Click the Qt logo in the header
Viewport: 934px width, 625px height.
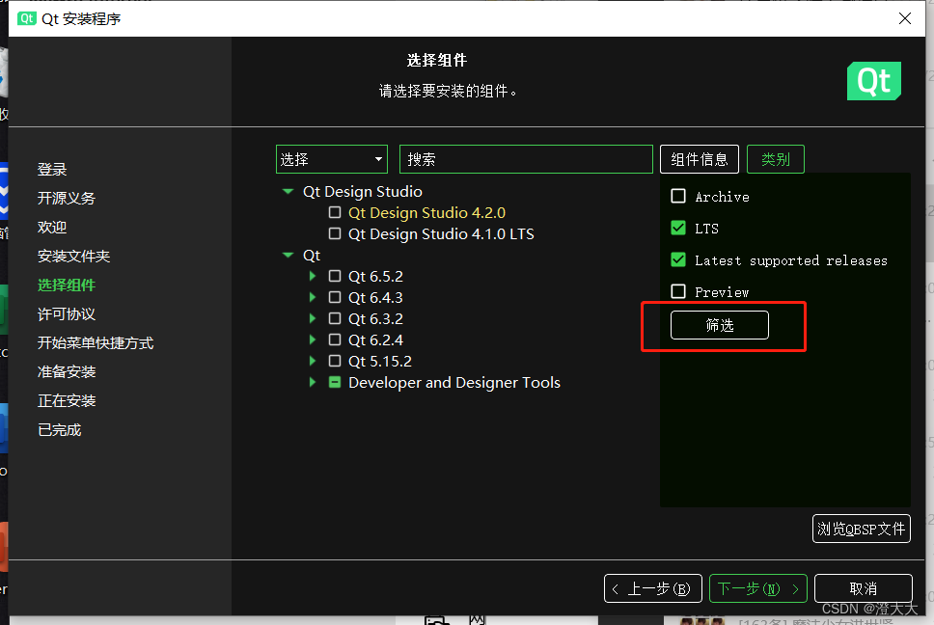pos(874,81)
